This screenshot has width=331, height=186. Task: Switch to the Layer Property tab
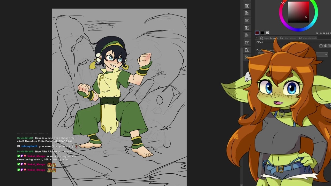coord(269,38)
